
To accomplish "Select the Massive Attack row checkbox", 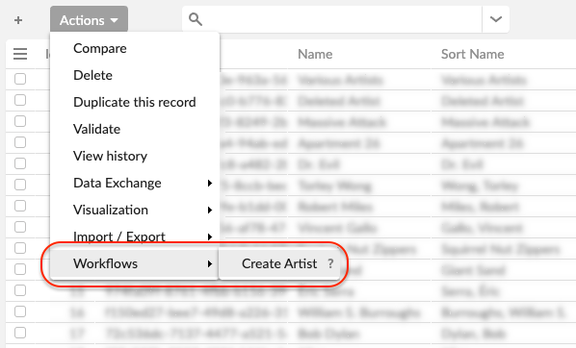I will point(20,121).
